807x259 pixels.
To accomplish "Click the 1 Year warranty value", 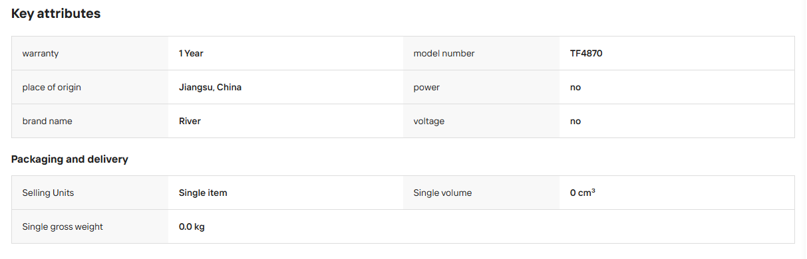I will pyautogui.click(x=191, y=53).
